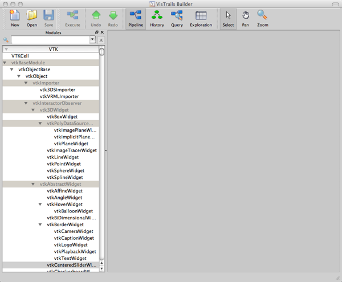342x282 pixels.
Task: Open the module search dropdown arrow
Action: tap(92, 39)
